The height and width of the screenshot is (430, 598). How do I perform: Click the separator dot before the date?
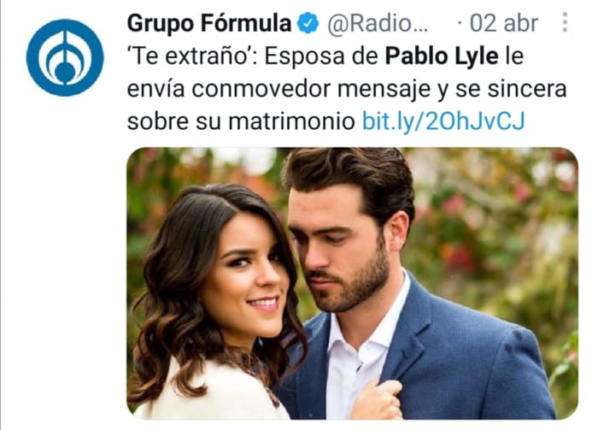[x=460, y=24]
